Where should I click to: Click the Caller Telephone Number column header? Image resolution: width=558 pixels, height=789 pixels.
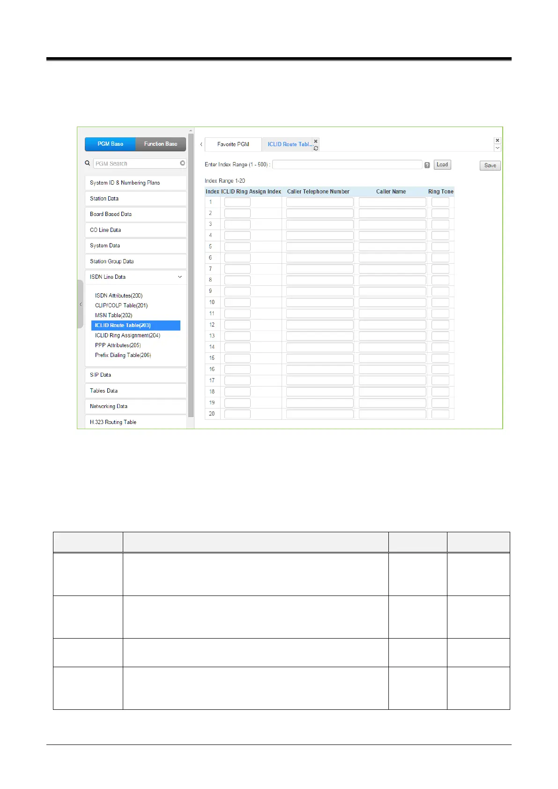coord(318,192)
